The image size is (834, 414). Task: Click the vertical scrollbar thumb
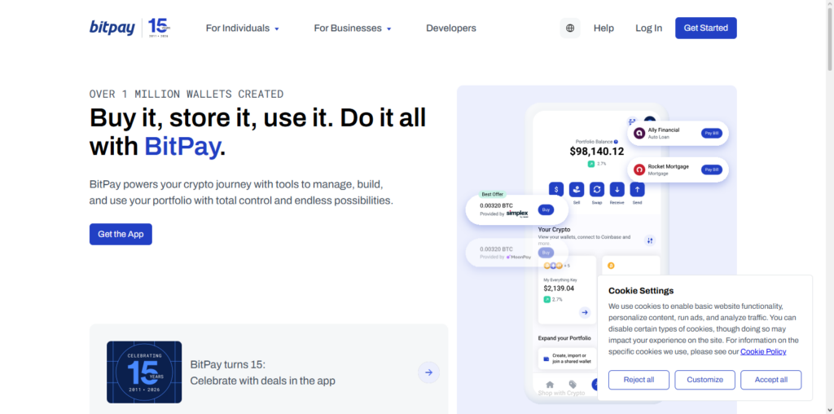tap(829, 40)
